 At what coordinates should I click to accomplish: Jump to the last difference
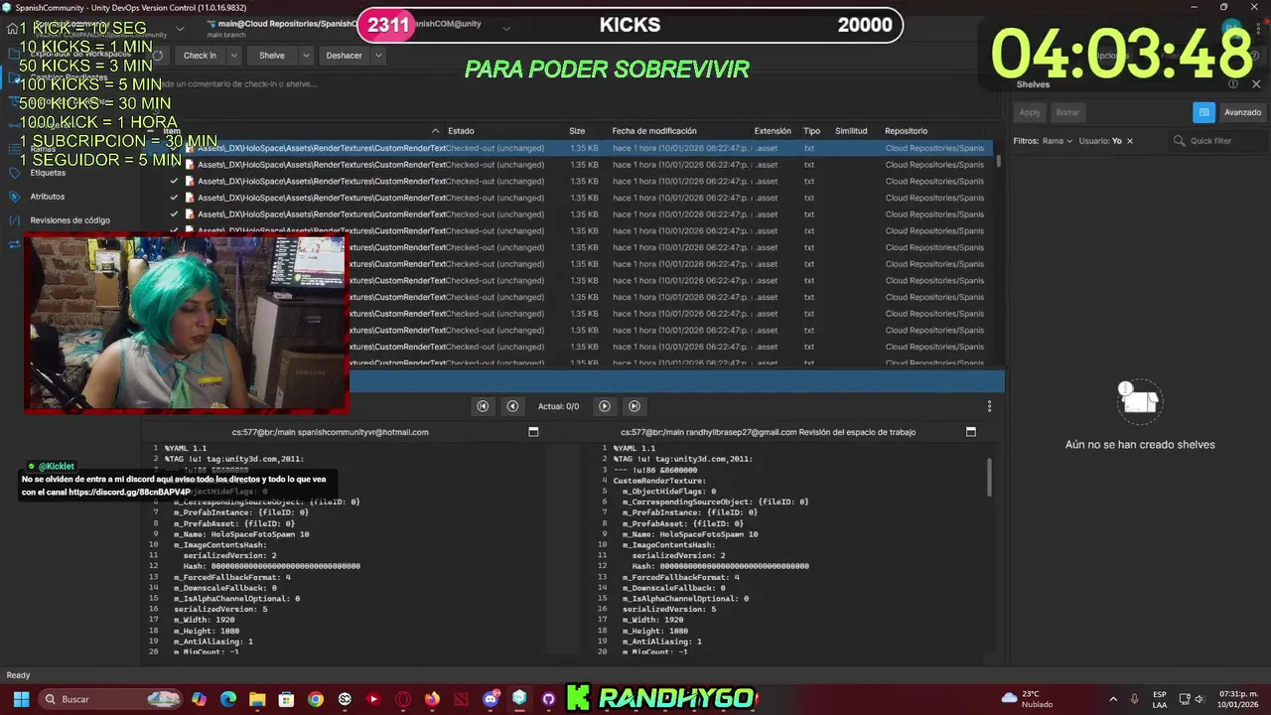(x=634, y=406)
